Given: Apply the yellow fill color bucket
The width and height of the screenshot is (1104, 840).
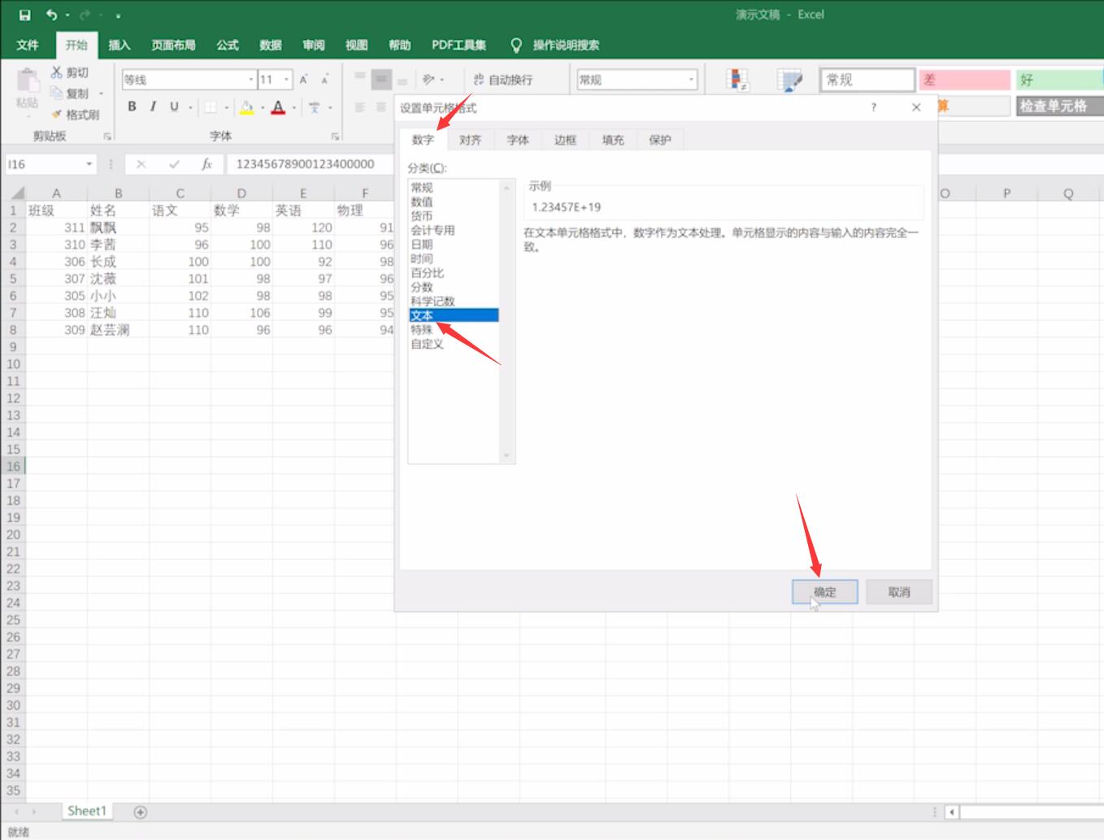Looking at the screenshot, I should click(x=246, y=107).
